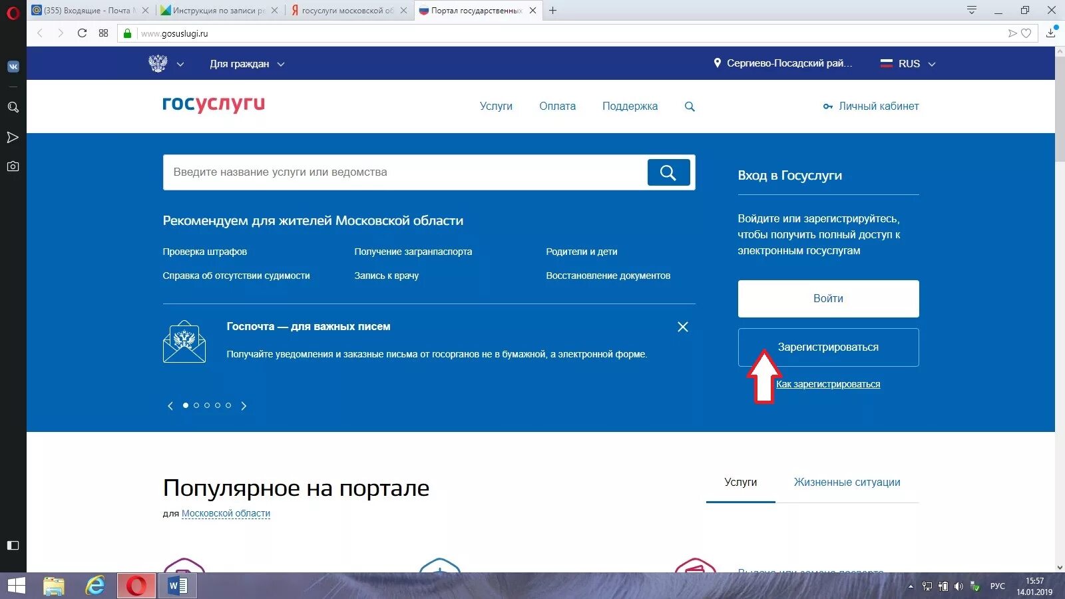
Task: Change location Сергиево-Посадский район
Action: (x=783, y=63)
